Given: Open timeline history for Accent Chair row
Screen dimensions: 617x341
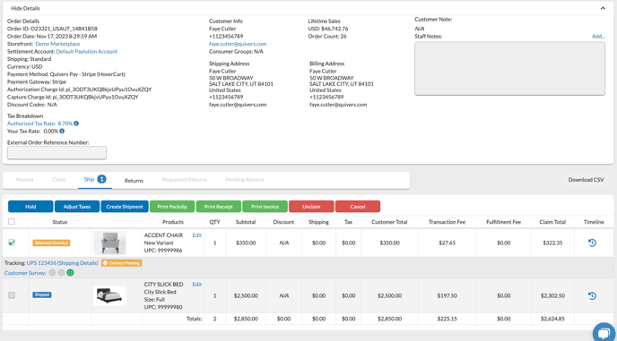Looking at the screenshot, I should click(592, 243).
